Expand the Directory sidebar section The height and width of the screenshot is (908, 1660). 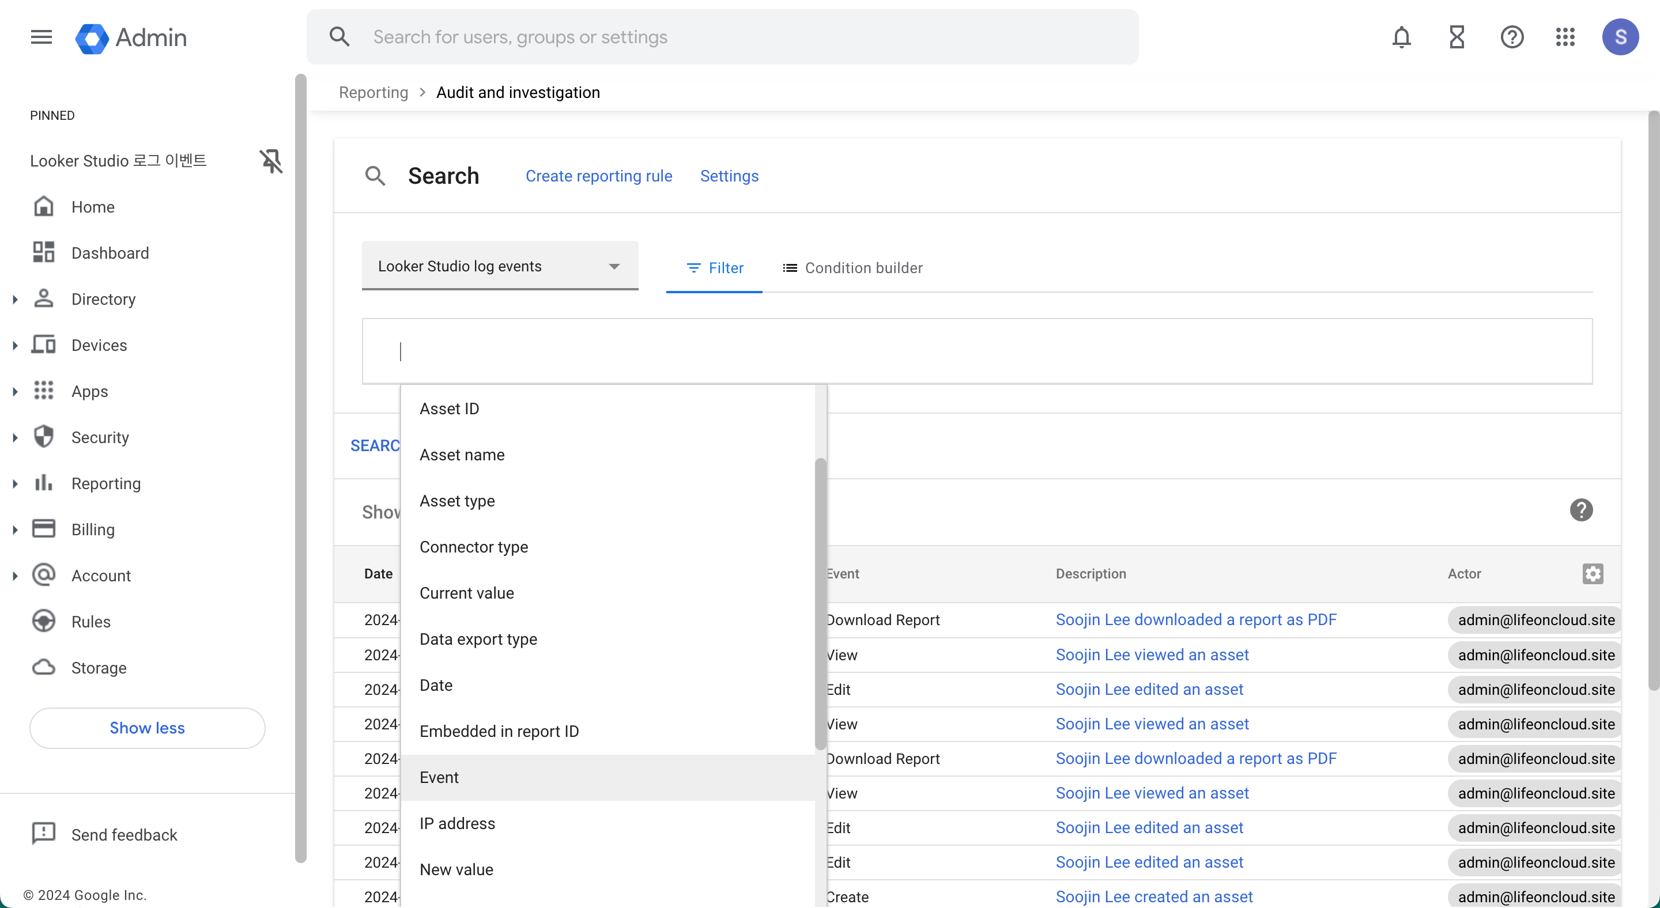pos(16,300)
